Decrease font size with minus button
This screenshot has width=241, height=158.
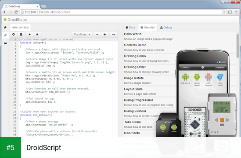coord(97,34)
